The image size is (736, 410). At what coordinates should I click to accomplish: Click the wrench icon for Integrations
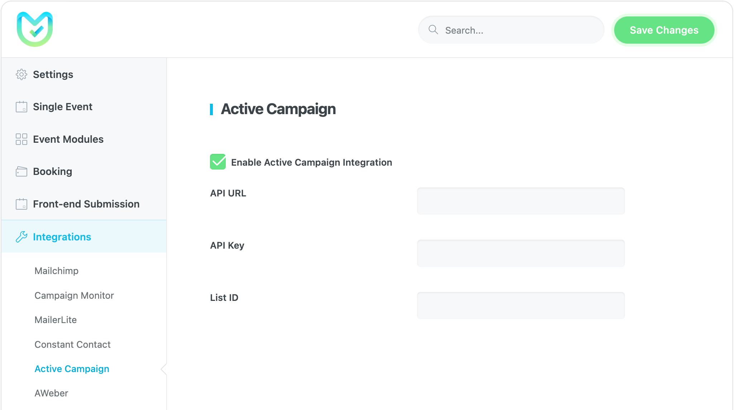[x=21, y=237]
